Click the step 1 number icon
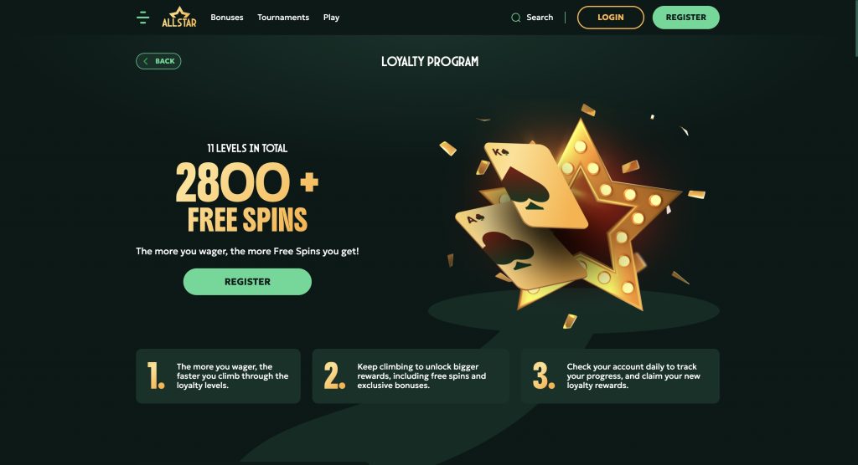Screen dimensions: 858x465 tap(156, 376)
